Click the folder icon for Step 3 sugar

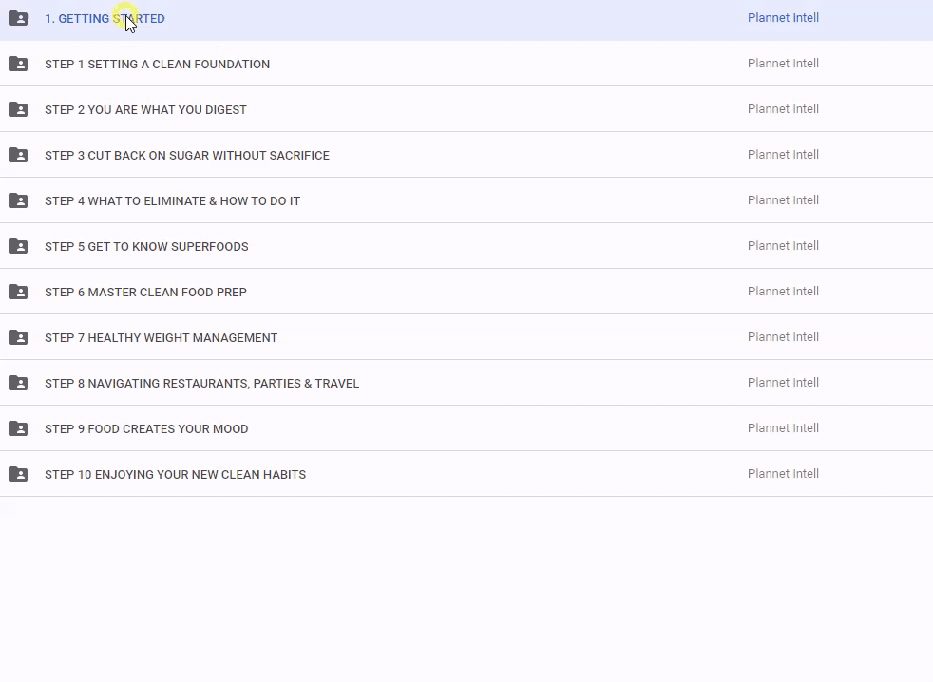18,155
